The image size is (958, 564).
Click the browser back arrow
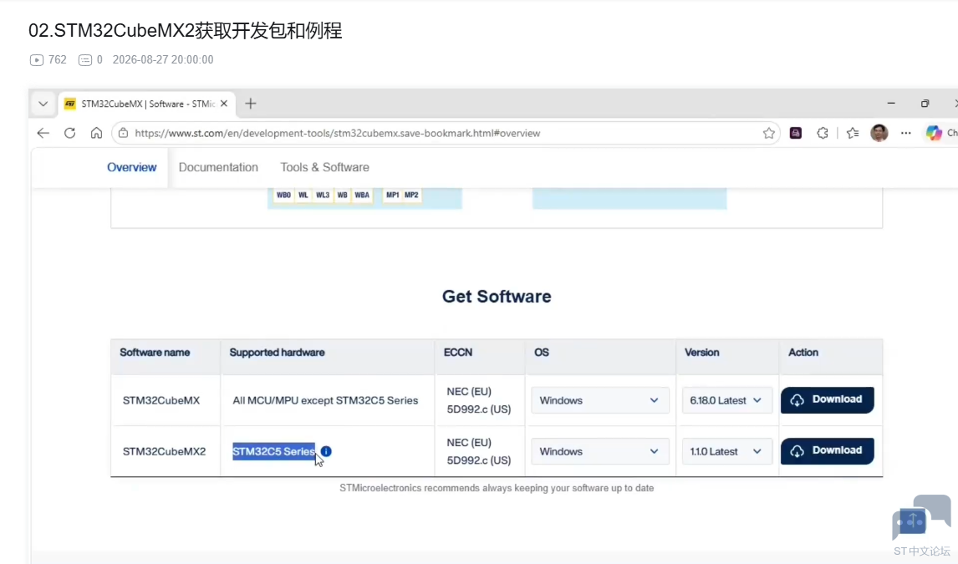point(43,133)
